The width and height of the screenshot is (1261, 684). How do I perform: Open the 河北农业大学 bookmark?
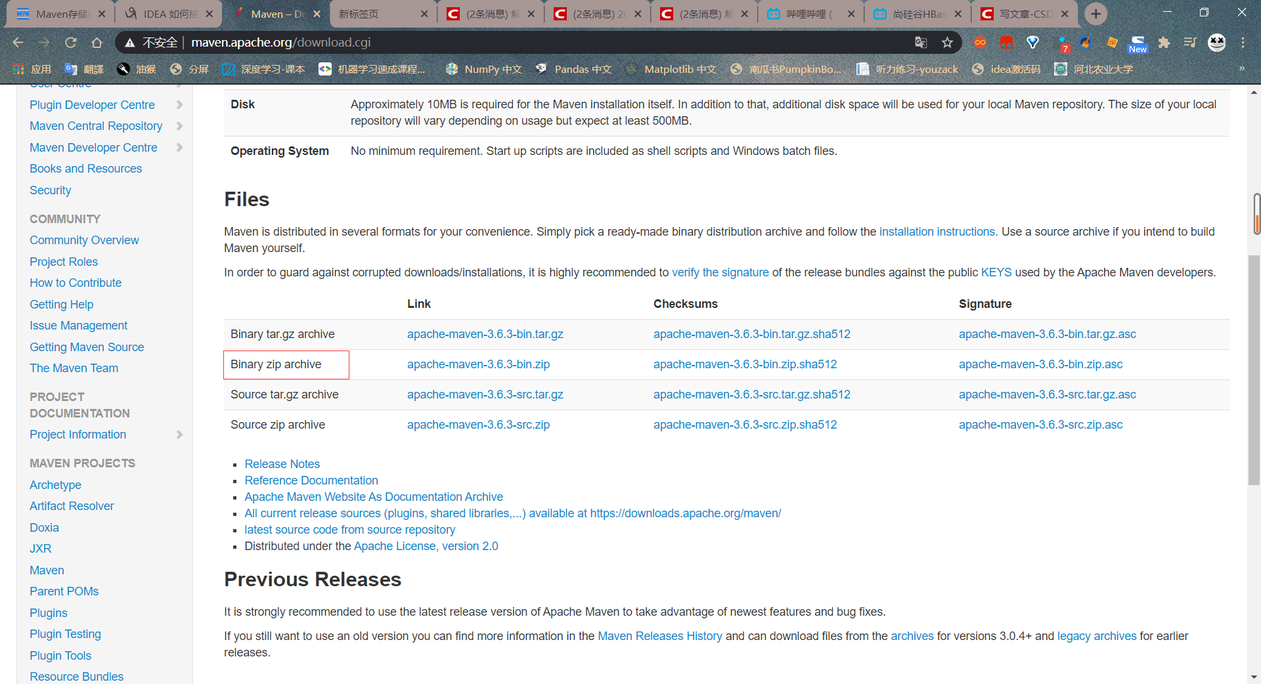(x=1094, y=69)
